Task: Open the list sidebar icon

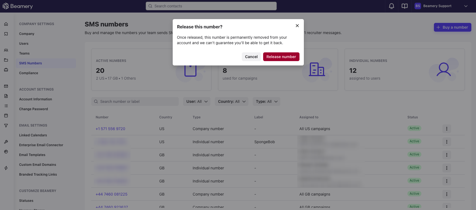Action: (x=6, y=106)
